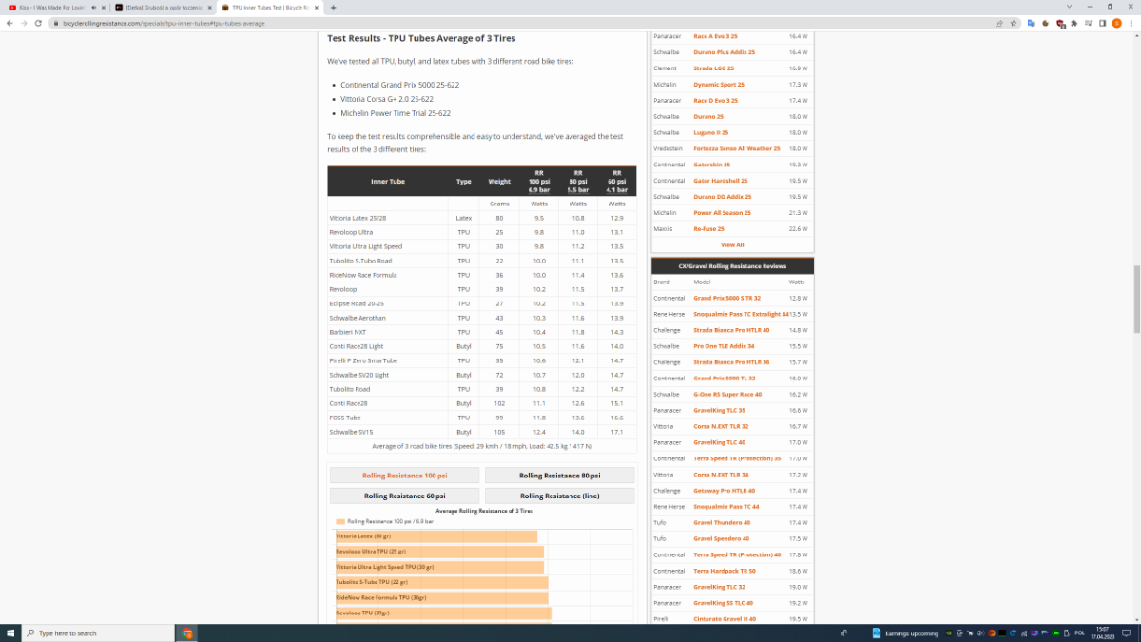Click the Revoloop Ultra TPU (25 gr) bar
Image resolution: width=1141 pixels, height=642 pixels.
(439, 552)
